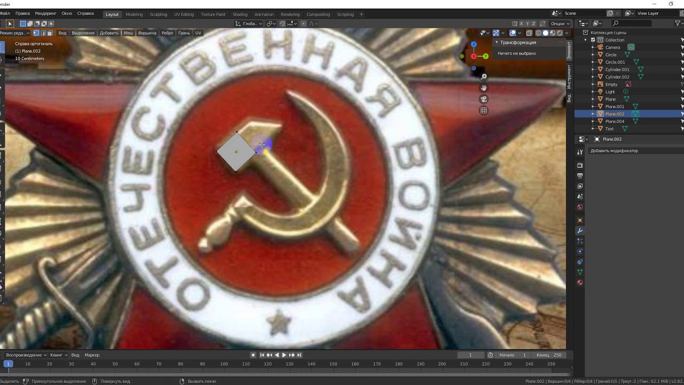Switch to the Shading workspace tab
This screenshot has width=684, height=385.
[x=240, y=14]
